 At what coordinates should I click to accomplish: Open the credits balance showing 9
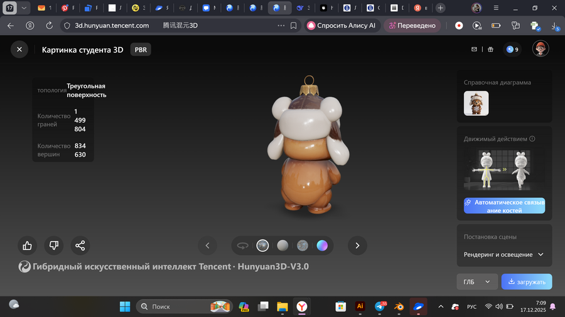coord(512,49)
